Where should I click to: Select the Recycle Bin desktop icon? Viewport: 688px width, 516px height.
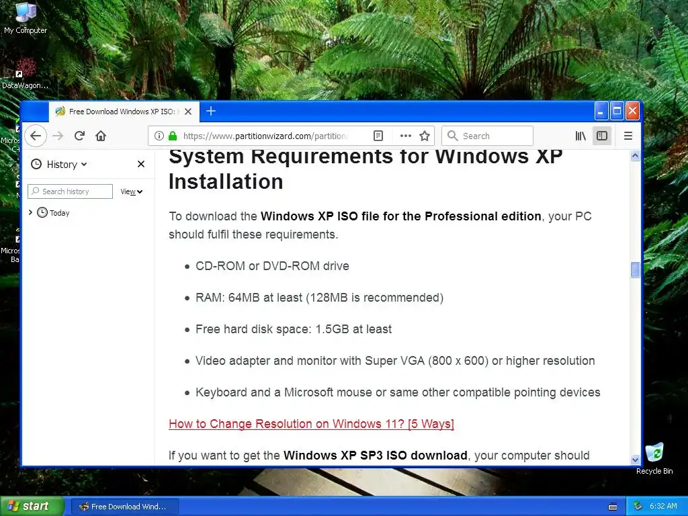click(x=654, y=458)
